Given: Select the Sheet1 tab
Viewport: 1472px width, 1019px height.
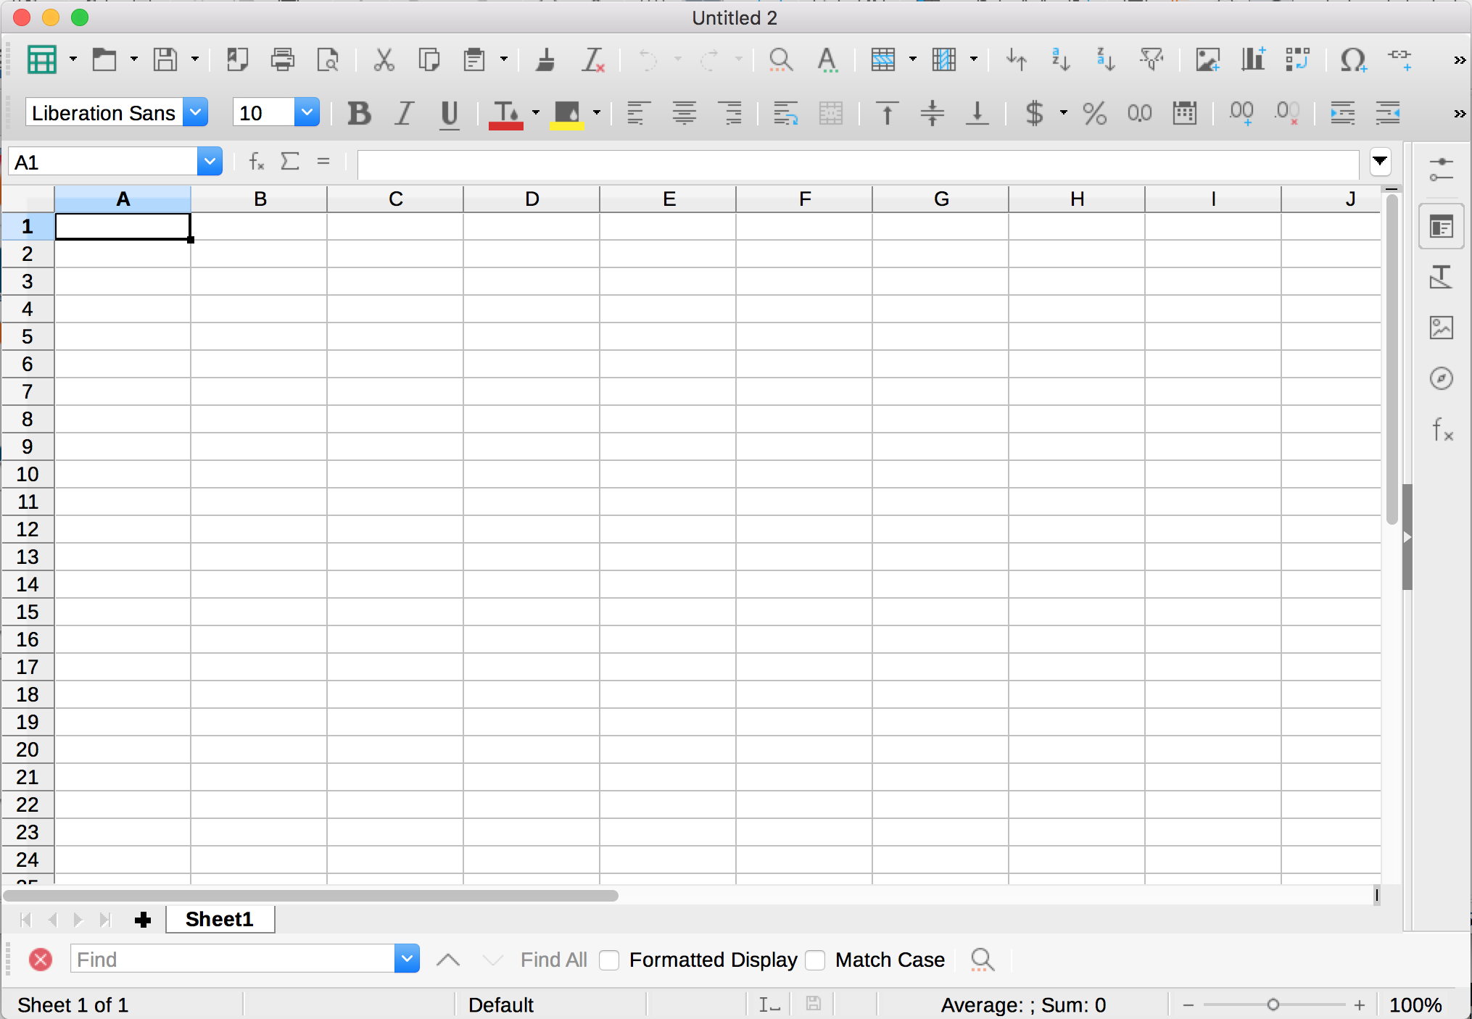Looking at the screenshot, I should (x=220, y=919).
